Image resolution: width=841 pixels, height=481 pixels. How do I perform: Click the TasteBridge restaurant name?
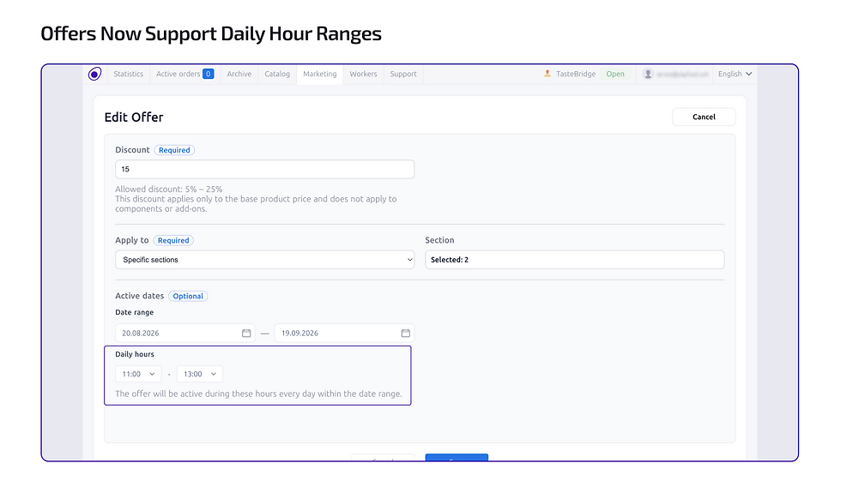(576, 74)
